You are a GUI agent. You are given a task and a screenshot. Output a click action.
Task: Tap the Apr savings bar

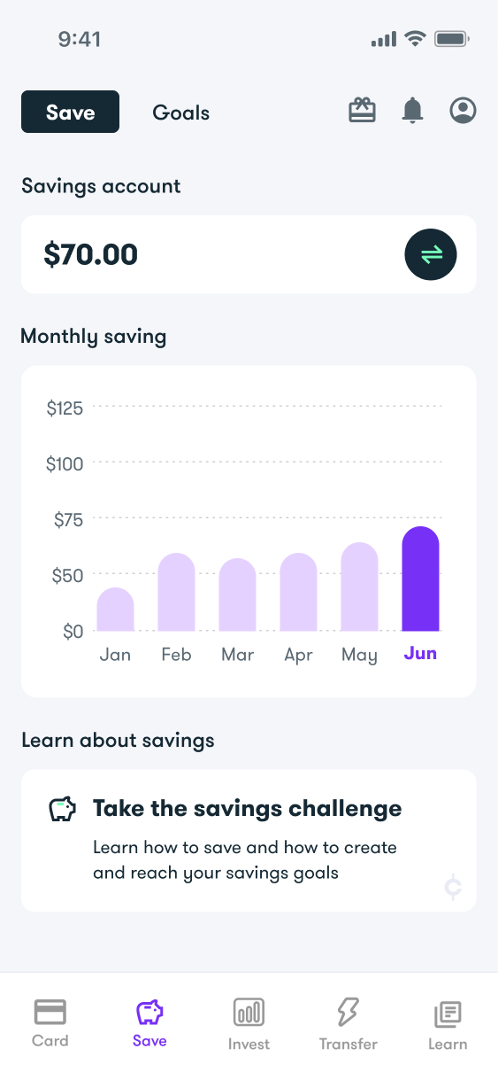(298, 592)
